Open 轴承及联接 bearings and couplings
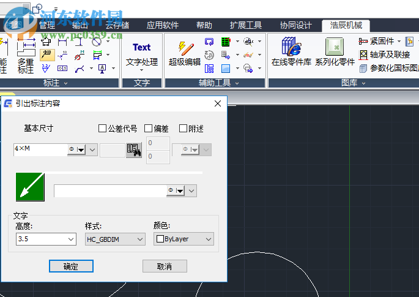419x297 pixels. pos(384,55)
